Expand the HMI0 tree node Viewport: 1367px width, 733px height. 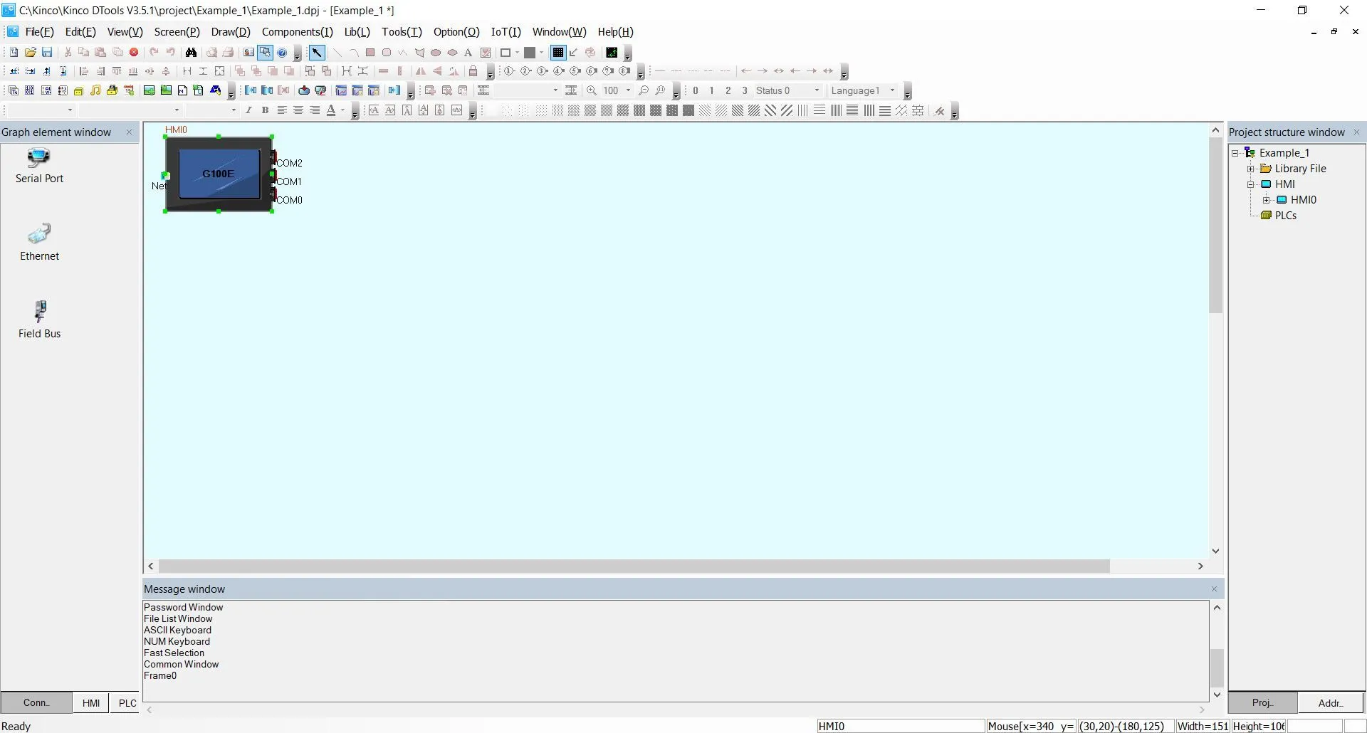1267,200
